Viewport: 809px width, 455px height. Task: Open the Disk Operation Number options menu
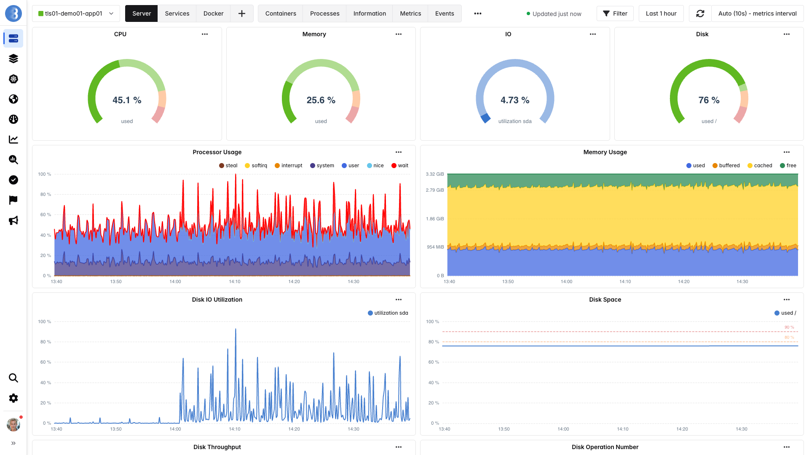(x=787, y=447)
